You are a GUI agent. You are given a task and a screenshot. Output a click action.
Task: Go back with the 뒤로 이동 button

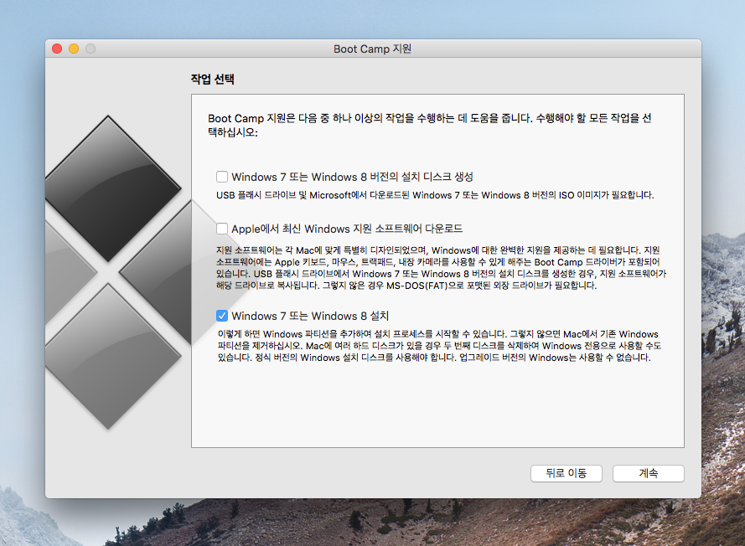pyautogui.click(x=566, y=473)
